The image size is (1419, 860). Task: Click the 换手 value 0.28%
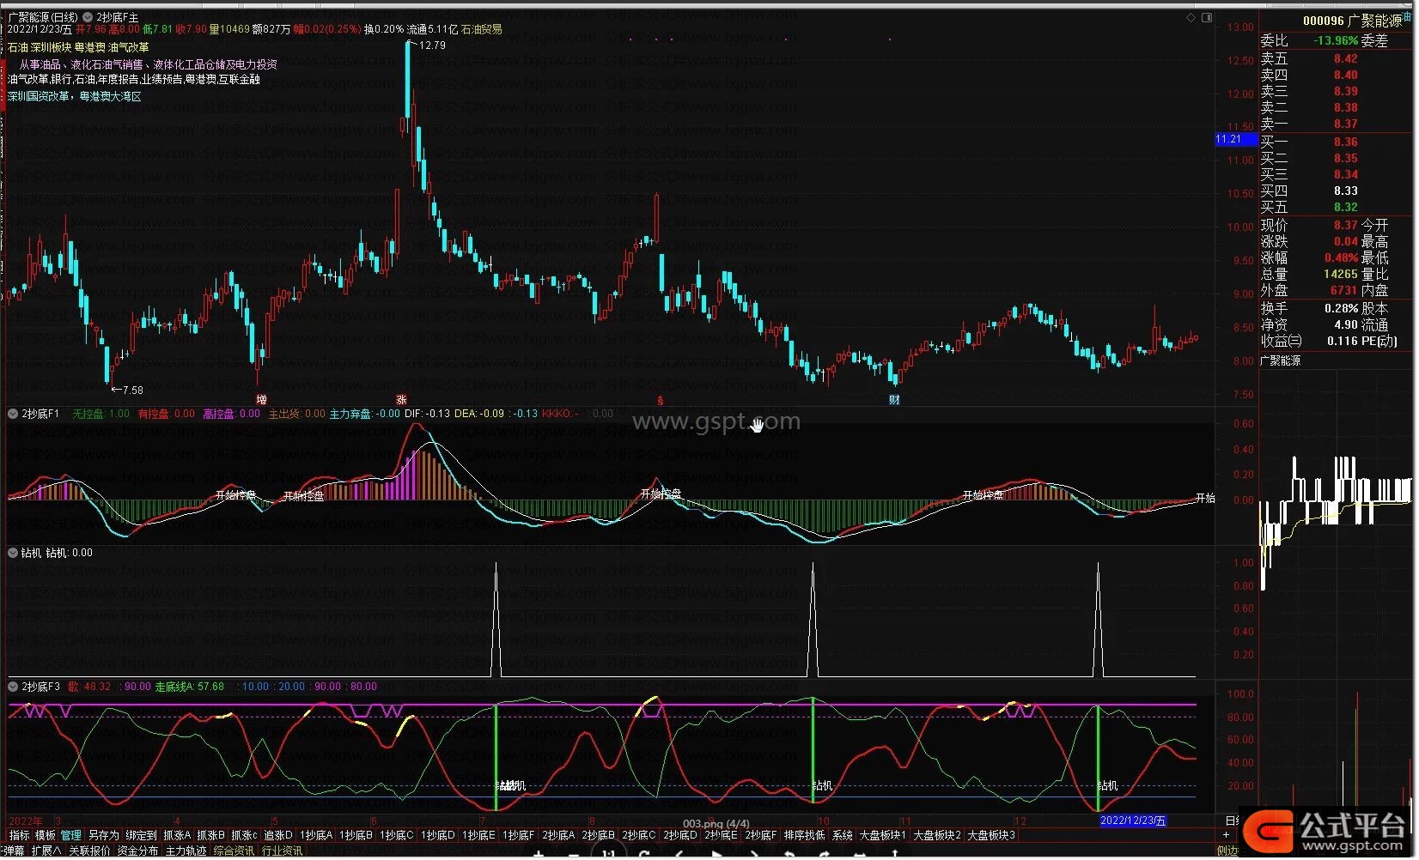[1341, 308]
